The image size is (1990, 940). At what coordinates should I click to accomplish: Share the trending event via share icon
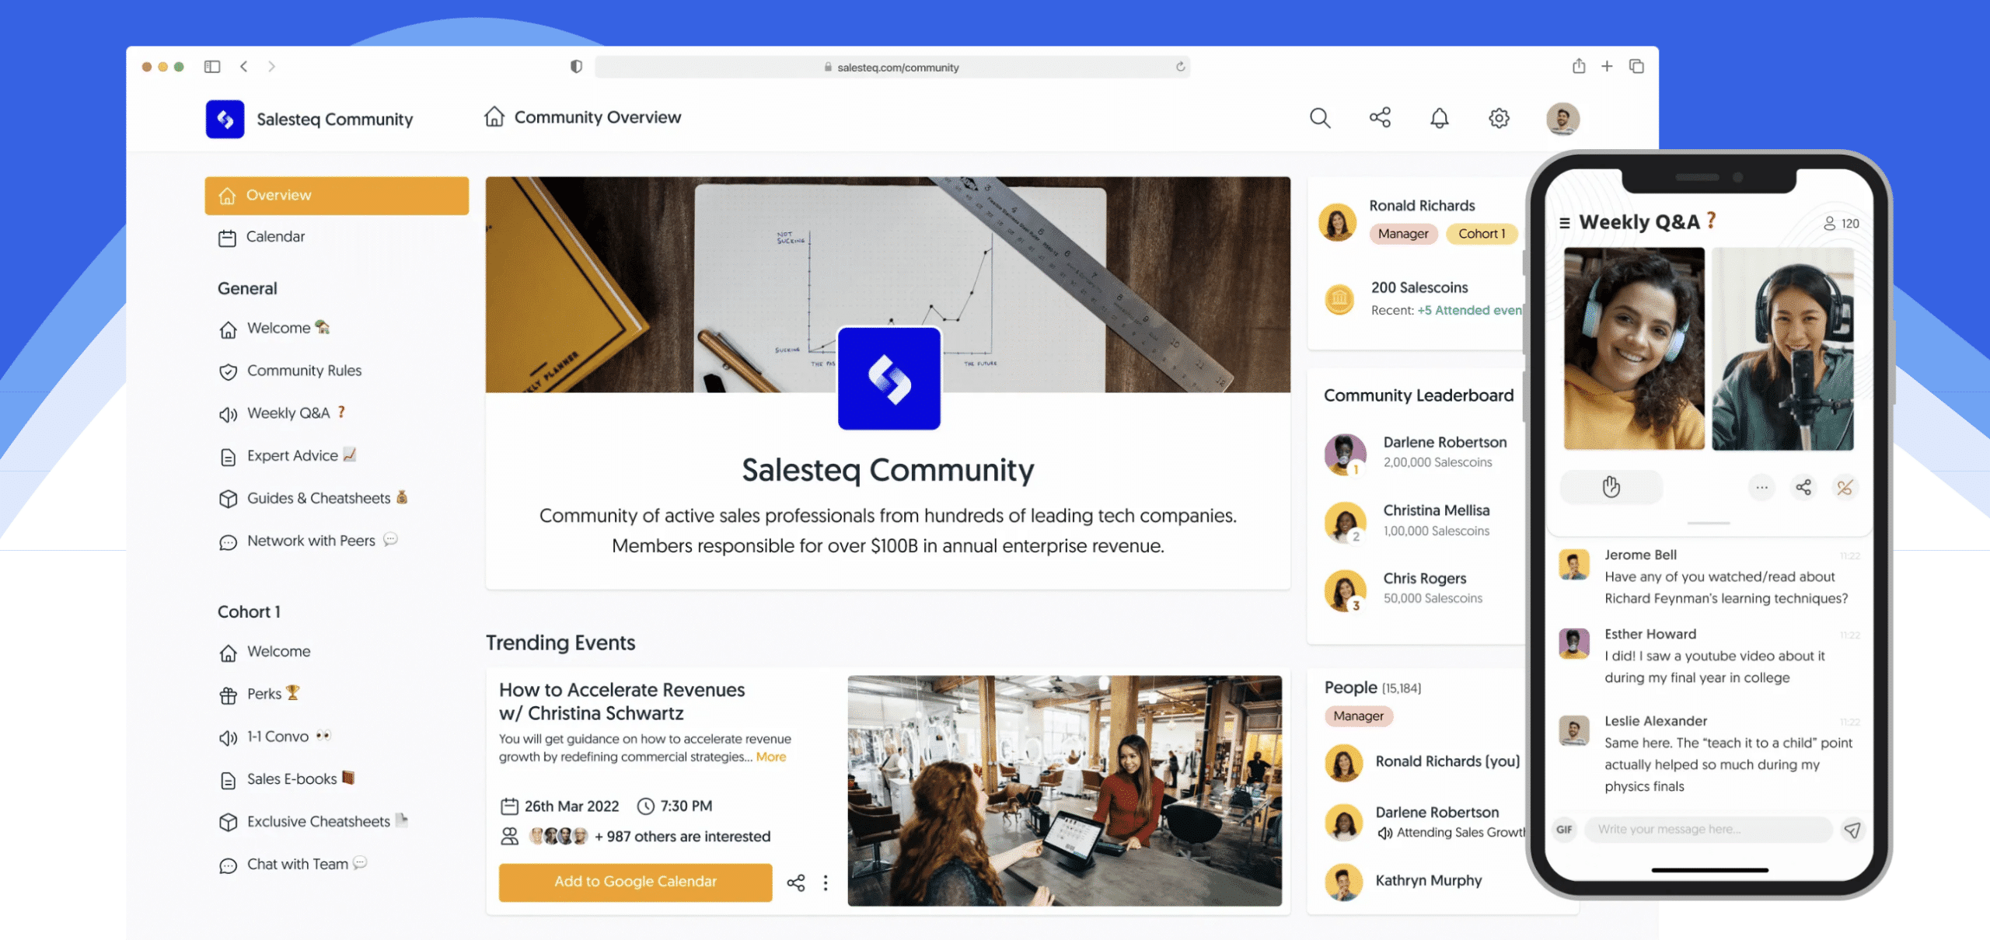[796, 883]
